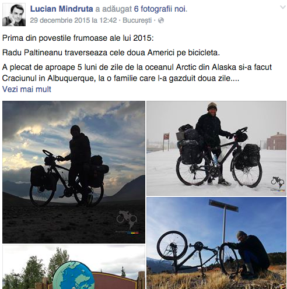Screen dimensions: 287x289
Task: Expand post with Vezi mai mult
Action: coord(27,89)
